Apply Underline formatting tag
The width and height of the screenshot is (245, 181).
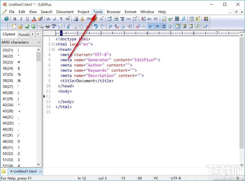28,19
